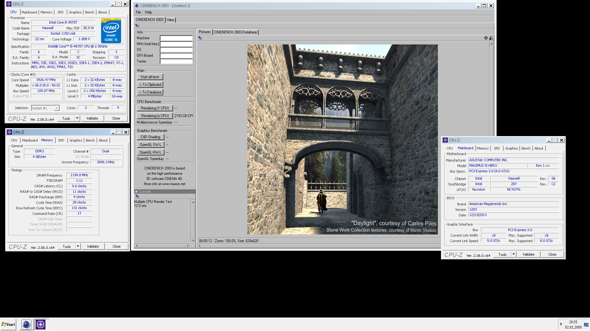This screenshot has width=590, height=331.
Task: Click the pin icon under the CINEBENCH 2003 tab
Action: coord(137,26)
